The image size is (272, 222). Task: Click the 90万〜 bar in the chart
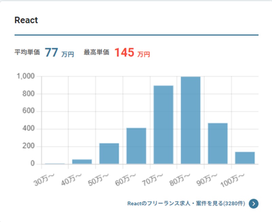[x=218, y=143]
